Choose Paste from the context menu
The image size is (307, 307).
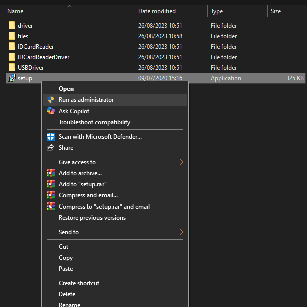pos(115,269)
